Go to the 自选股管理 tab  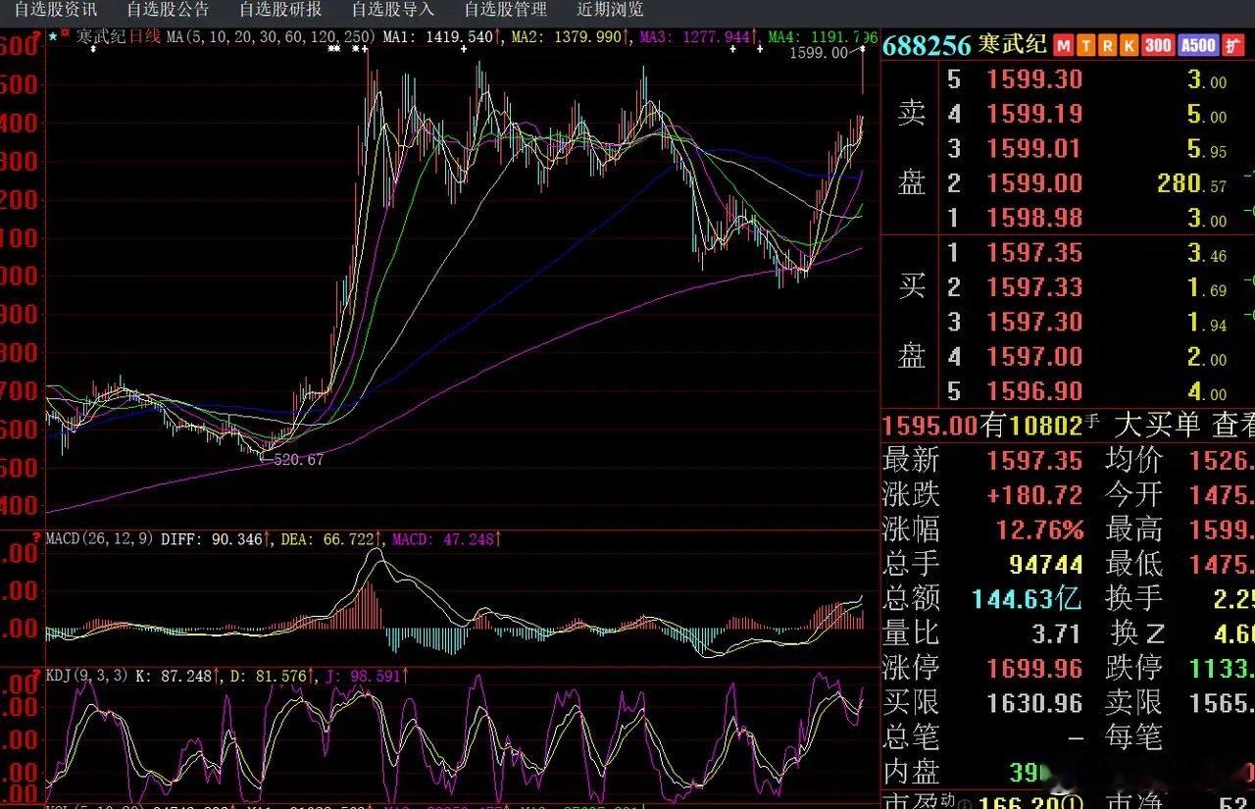tap(506, 10)
